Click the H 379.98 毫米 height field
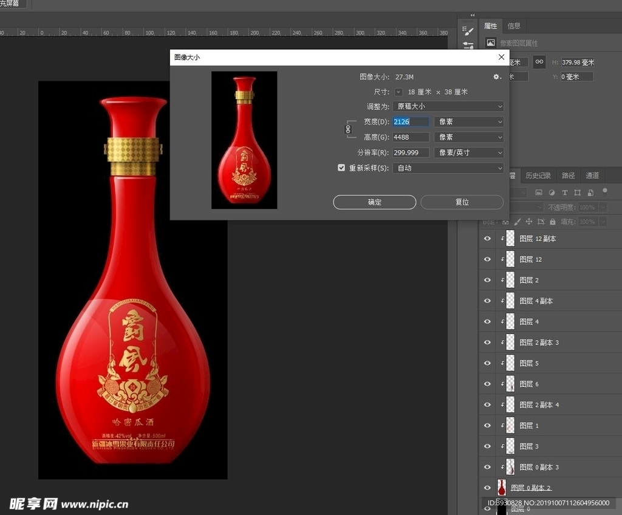Viewport: 622px width, 515px height. (x=577, y=63)
